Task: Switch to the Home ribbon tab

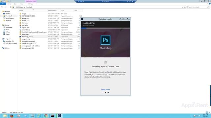Action: [9, 4]
